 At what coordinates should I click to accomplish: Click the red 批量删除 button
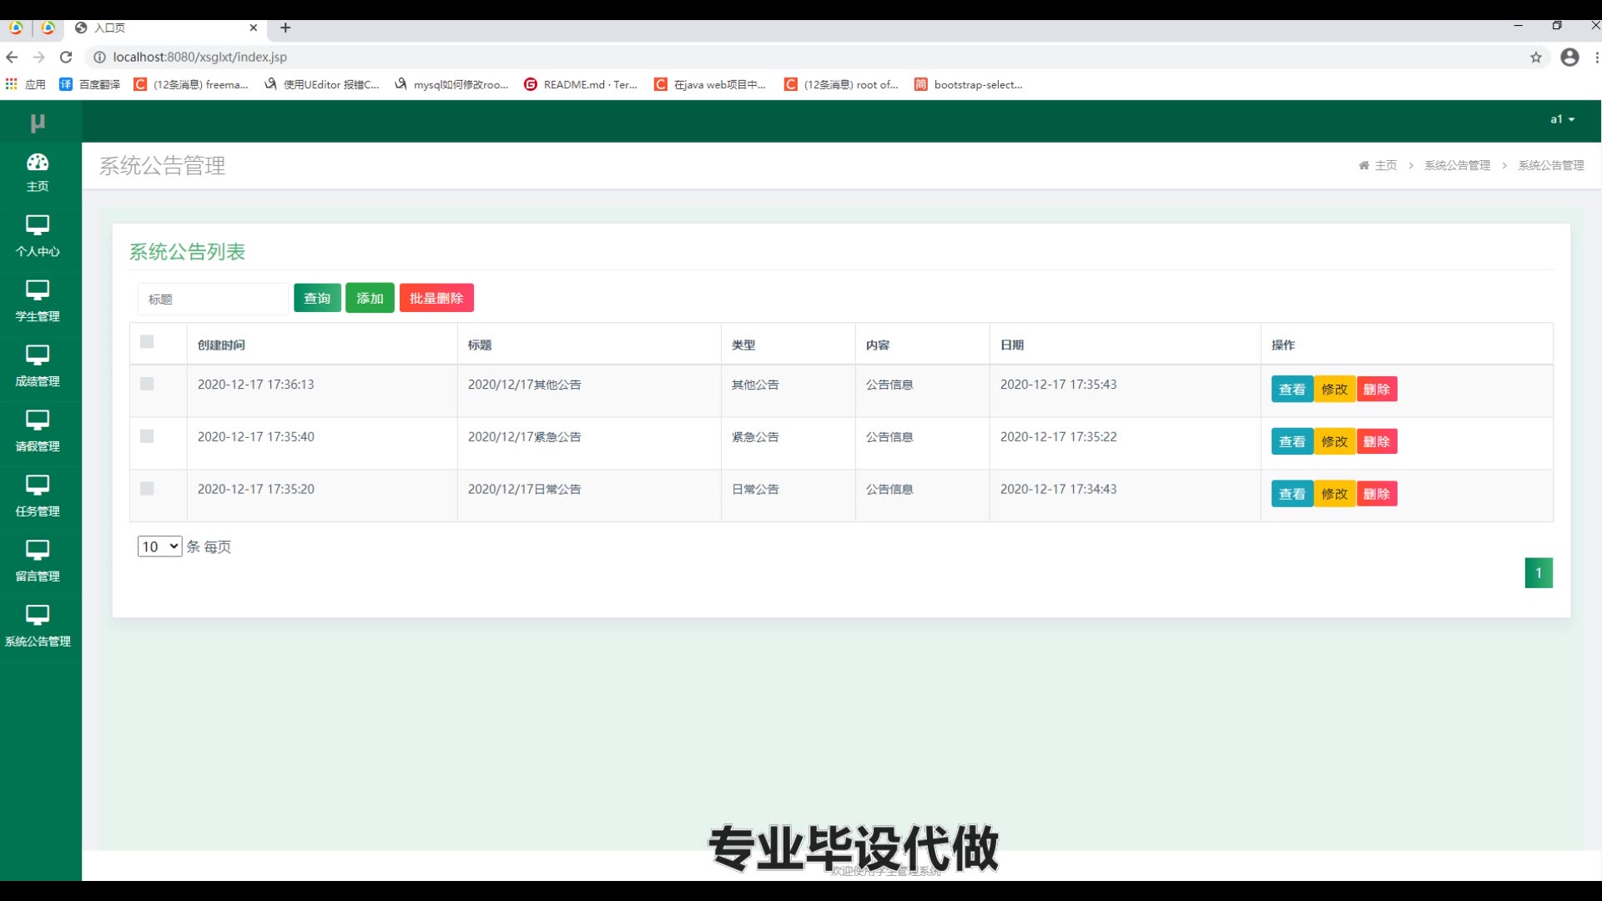(436, 298)
